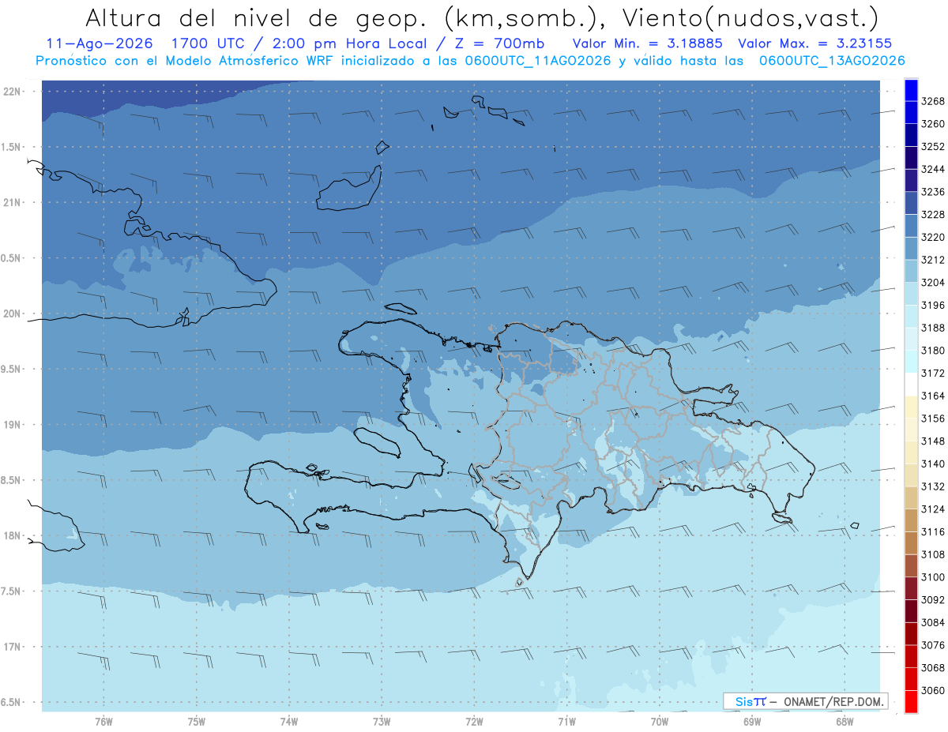Click the '69W' longitude label

click(x=752, y=722)
